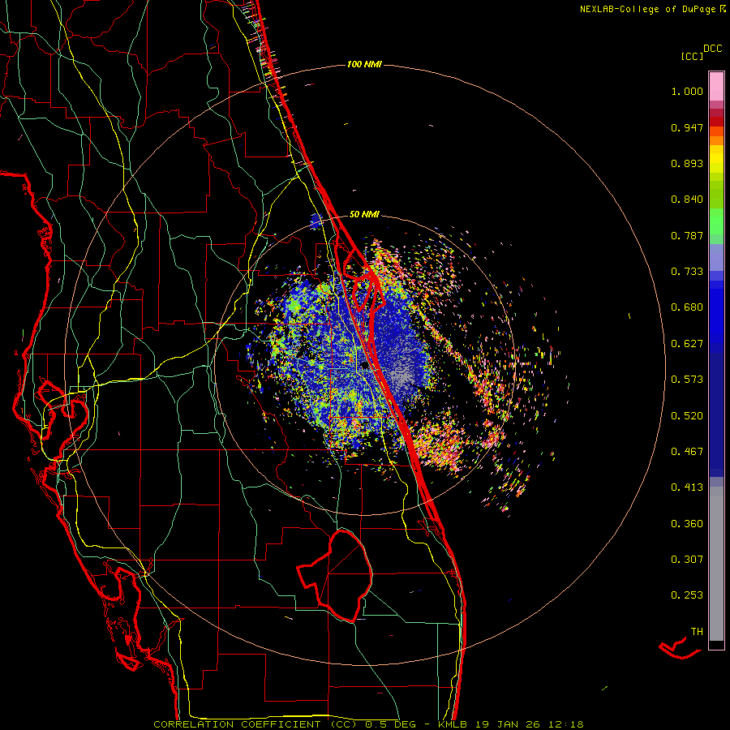Click the 19 JAN 26 12:18 timestamp
The image size is (730, 730).
pos(530,724)
